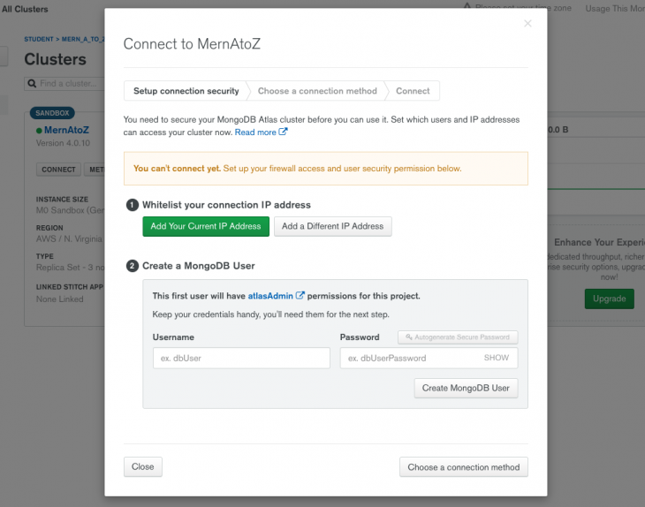Select the Setup connection security step

(186, 91)
